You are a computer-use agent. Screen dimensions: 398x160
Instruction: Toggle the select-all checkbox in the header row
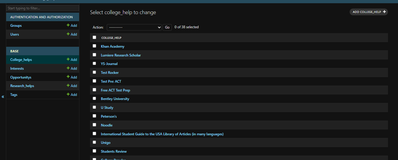pyautogui.click(x=94, y=37)
